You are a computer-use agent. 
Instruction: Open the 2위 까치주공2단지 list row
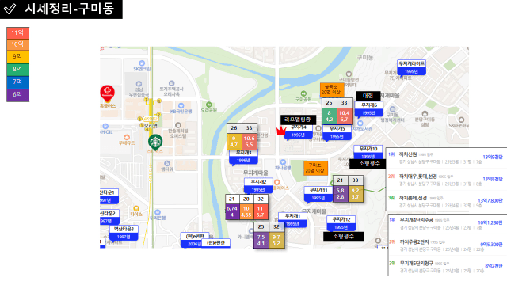click(447, 245)
